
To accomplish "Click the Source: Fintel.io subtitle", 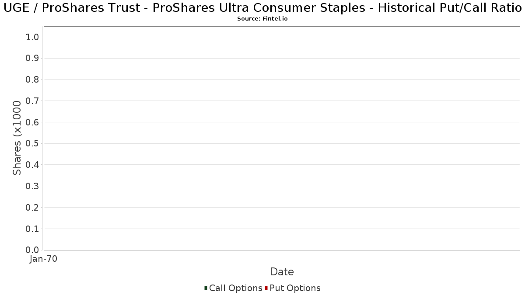I will [x=262, y=19].
